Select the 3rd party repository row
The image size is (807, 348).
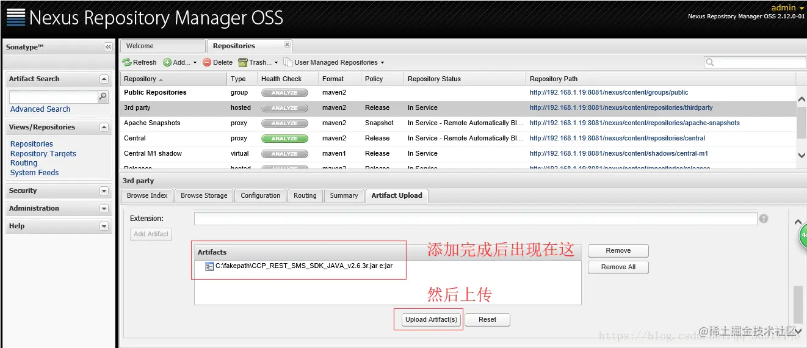tap(458, 108)
